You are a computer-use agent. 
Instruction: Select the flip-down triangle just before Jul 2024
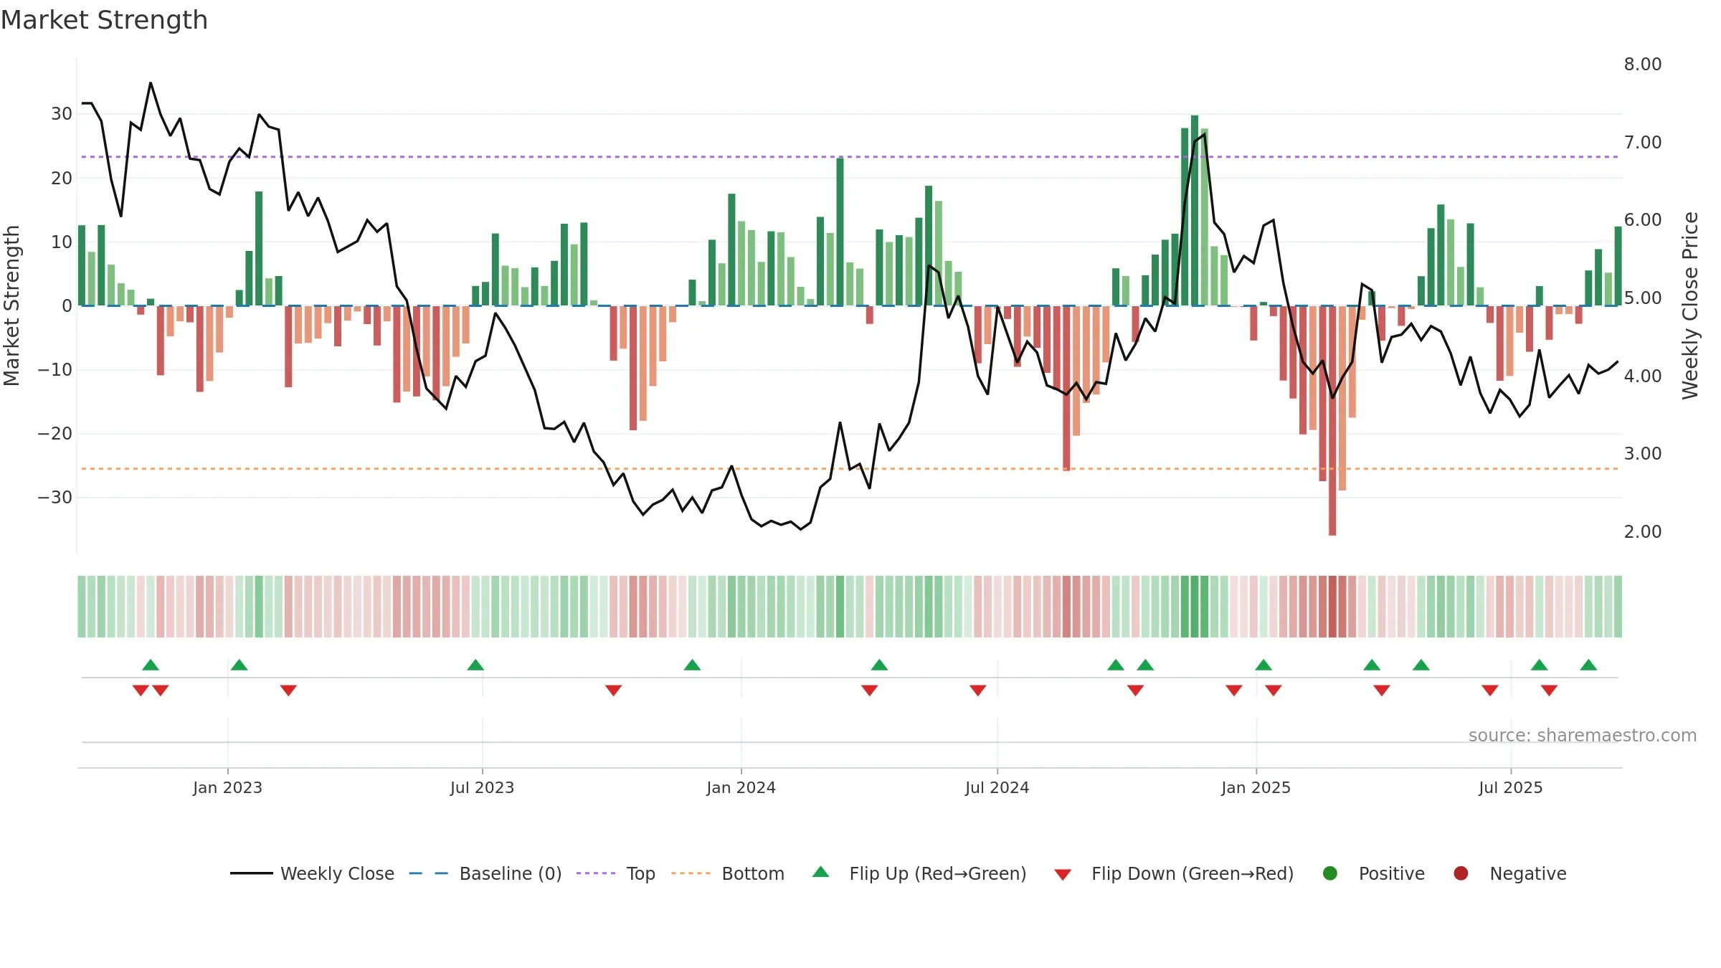click(978, 691)
